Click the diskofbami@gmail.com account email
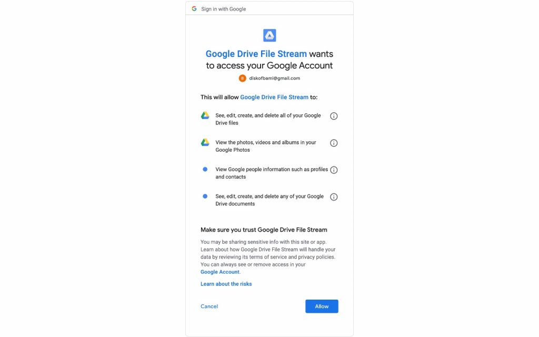Screen dimensions: 539x337 click(275, 78)
